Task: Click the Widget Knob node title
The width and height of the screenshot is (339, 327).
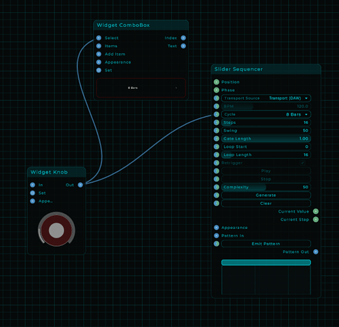Action: point(49,172)
